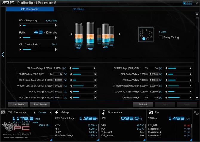
Task: Collapse side panel with left chevron
Action: (x=3, y=55)
